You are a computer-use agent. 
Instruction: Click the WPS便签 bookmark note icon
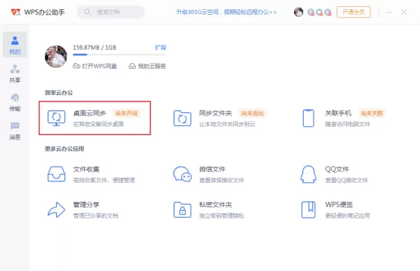(x=308, y=209)
